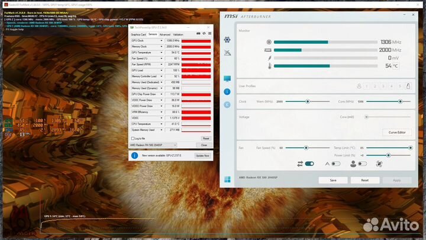Click the profile lock icon
The height and width of the screenshot is (240, 426).
(408, 87)
